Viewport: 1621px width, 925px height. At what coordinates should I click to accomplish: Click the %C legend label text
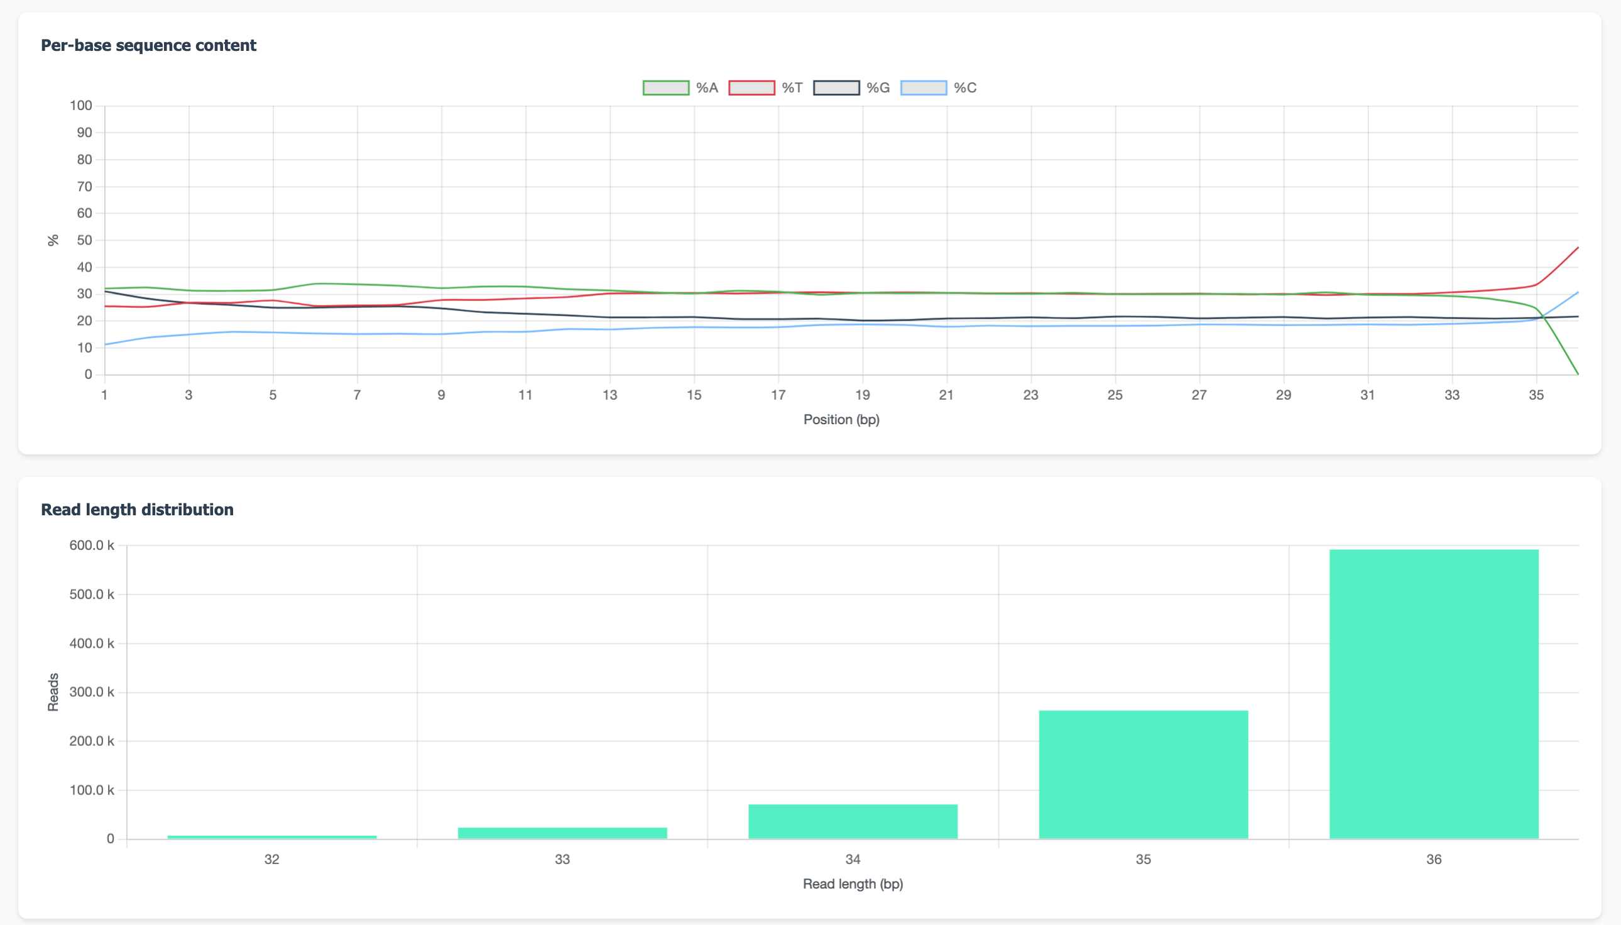pos(965,88)
